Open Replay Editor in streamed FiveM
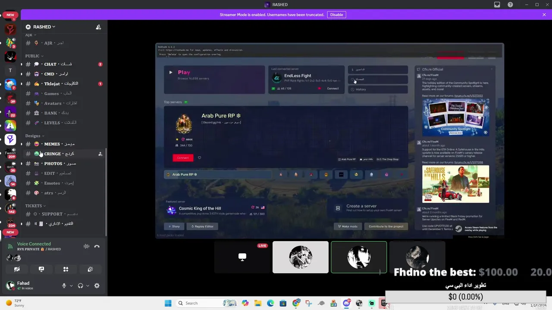Screen dimensions: 552x310 coord(202,226)
